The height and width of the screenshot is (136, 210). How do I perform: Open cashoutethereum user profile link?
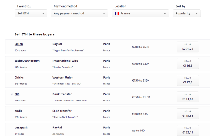pos(27,61)
